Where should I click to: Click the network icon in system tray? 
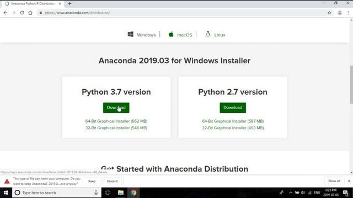(310, 193)
